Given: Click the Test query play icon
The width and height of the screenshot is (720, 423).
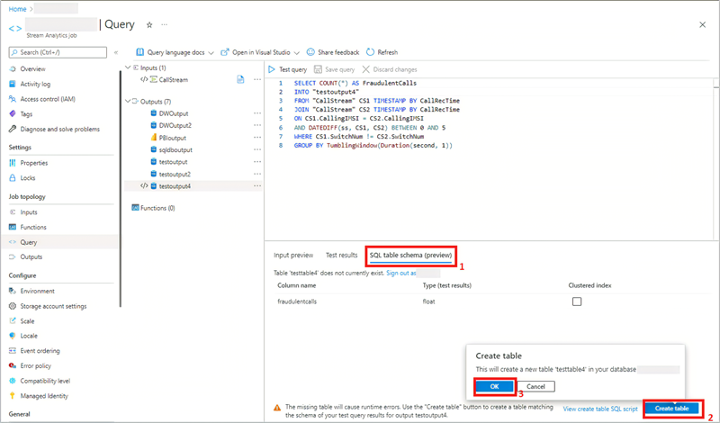Looking at the screenshot, I should point(272,69).
